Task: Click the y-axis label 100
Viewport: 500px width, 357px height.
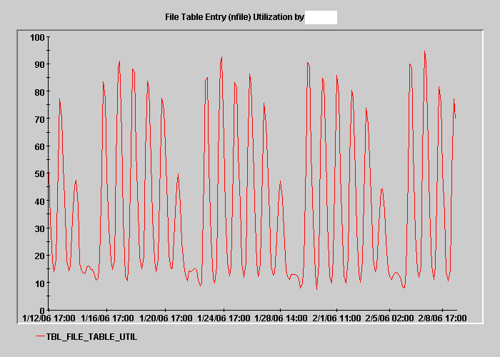Action: tap(38, 38)
